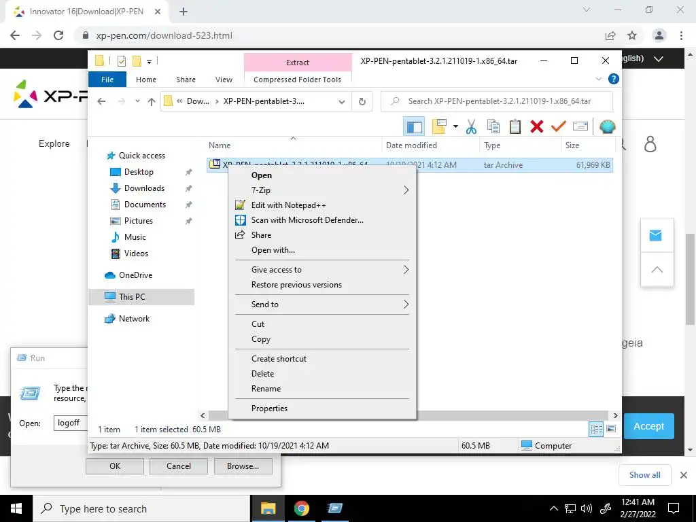Image resolution: width=696 pixels, height=522 pixels.
Task: Click the Properties quick access checkmark icon
Action: [121, 61]
